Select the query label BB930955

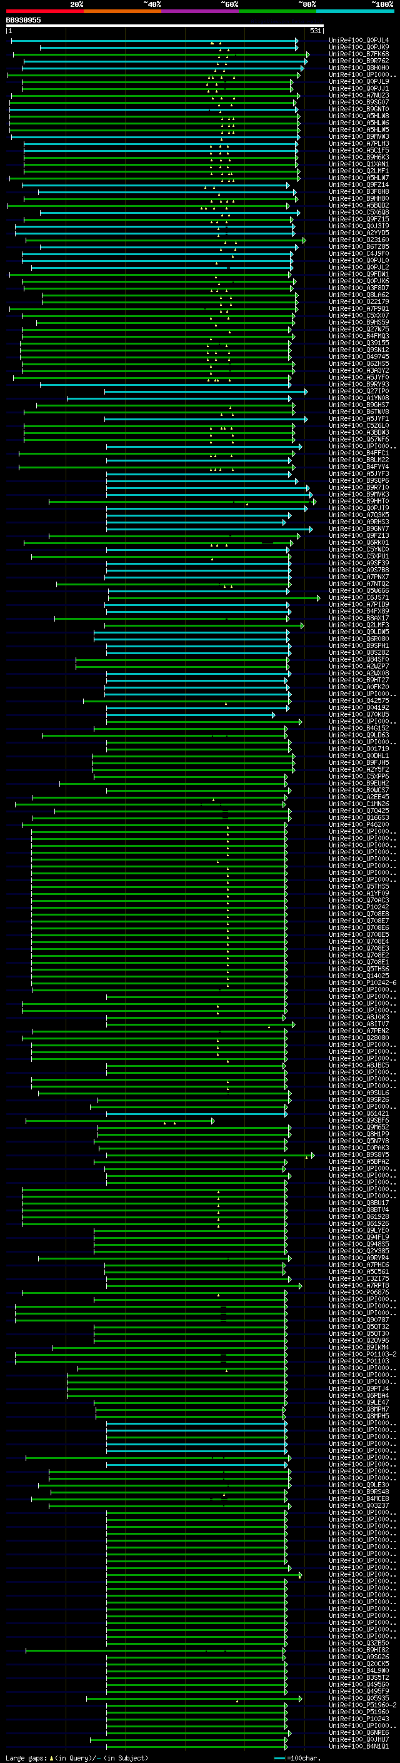tap(23, 20)
